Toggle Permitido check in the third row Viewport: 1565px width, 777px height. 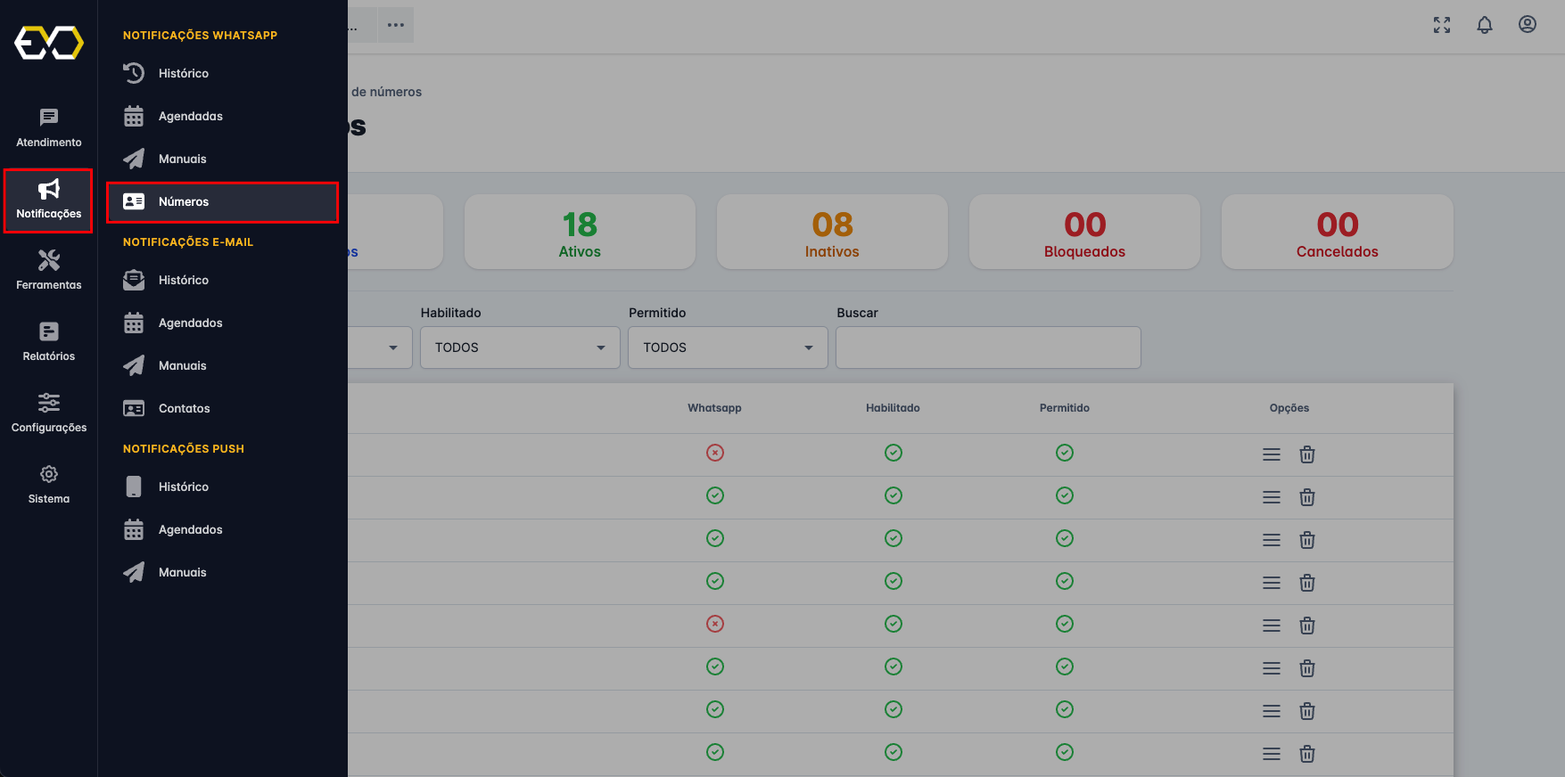[x=1064, y=538]
